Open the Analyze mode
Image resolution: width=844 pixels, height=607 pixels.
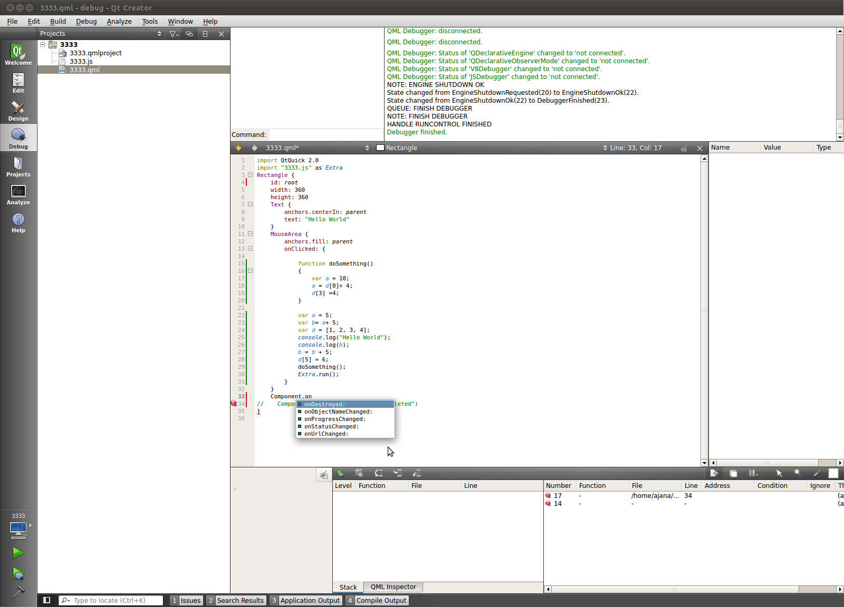(18, 194)
